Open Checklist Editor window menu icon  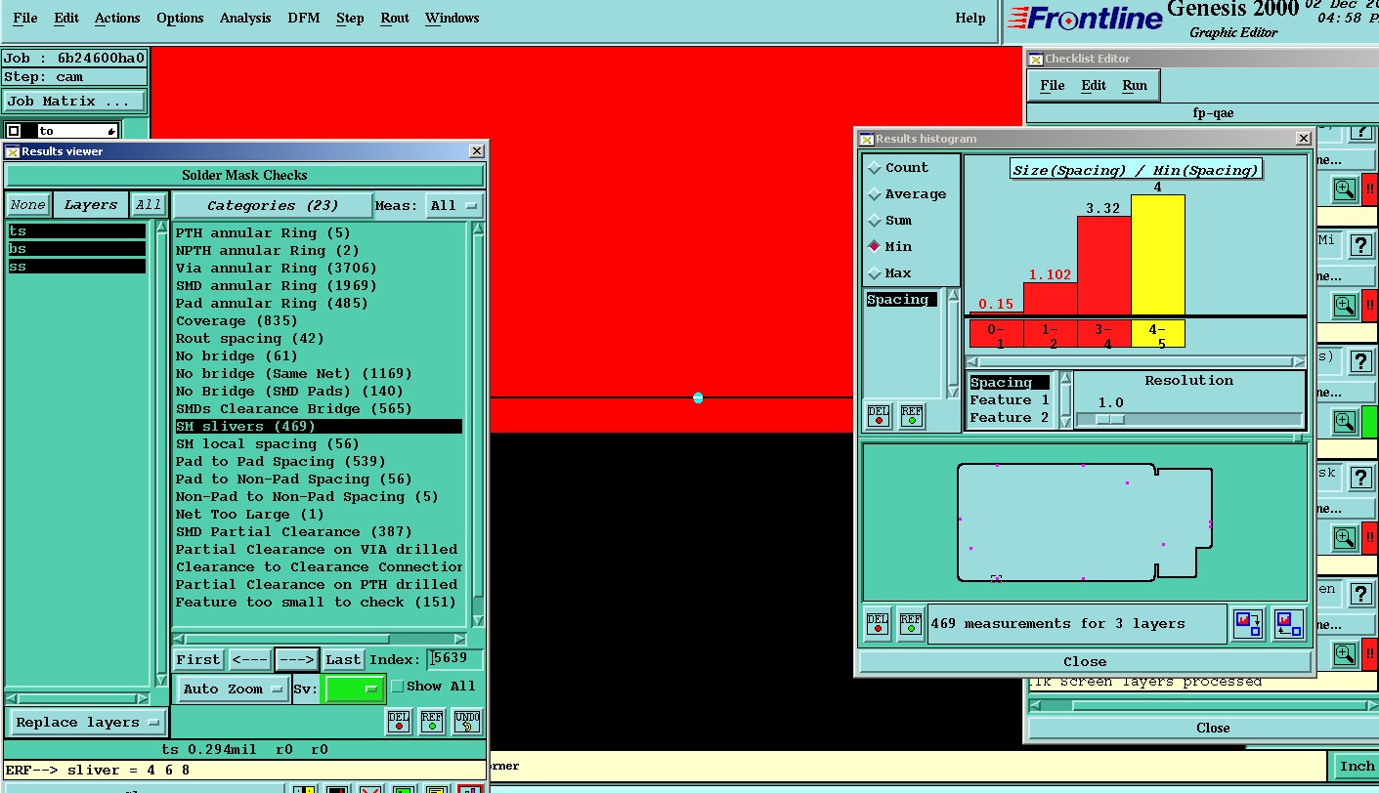pyautogui.click(x=1036, y=59)
